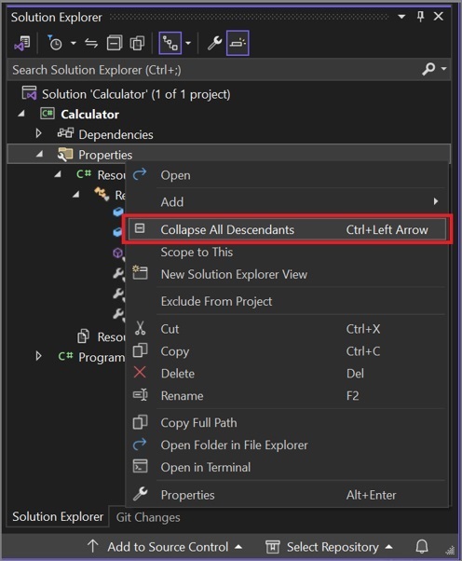
Task: Click Collapse All Descendants menu icon
Action: click(140, 228)
